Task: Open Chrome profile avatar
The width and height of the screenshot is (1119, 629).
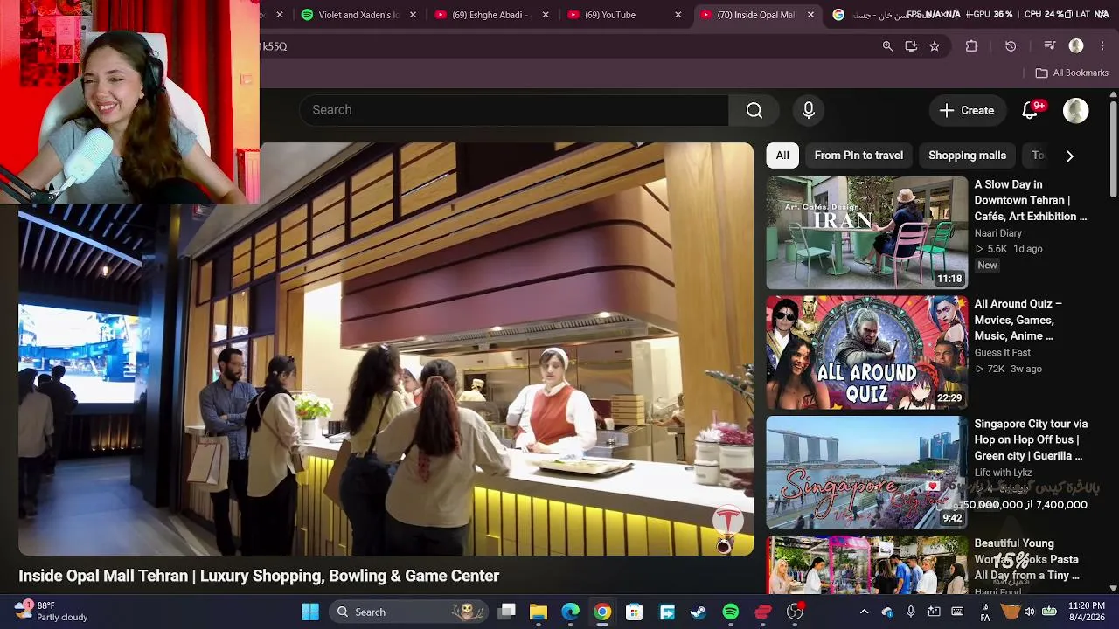Action: (1076, 46)
